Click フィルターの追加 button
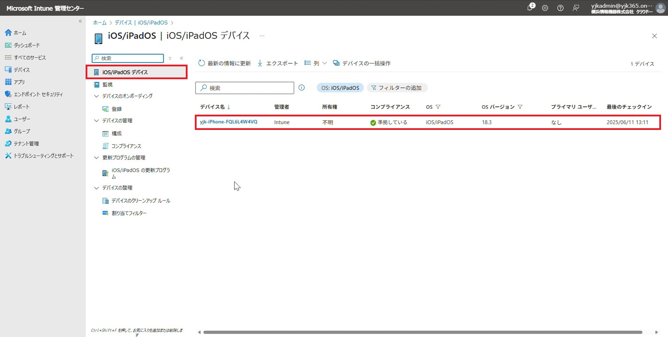Screen dimensions: 668x337 point(397,88)
